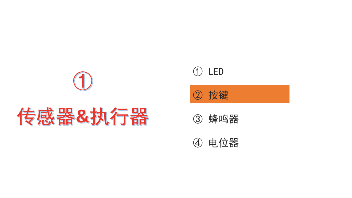Select the 按键 item text
The image size is (352, 198).
click(x=218, y=95)
